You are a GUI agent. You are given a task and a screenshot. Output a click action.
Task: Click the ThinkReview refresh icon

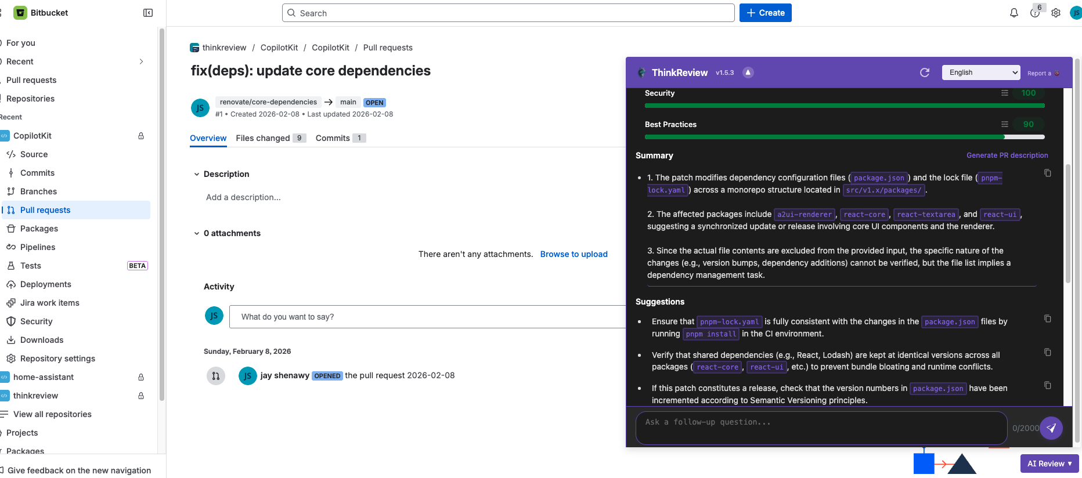click(925, 73)
